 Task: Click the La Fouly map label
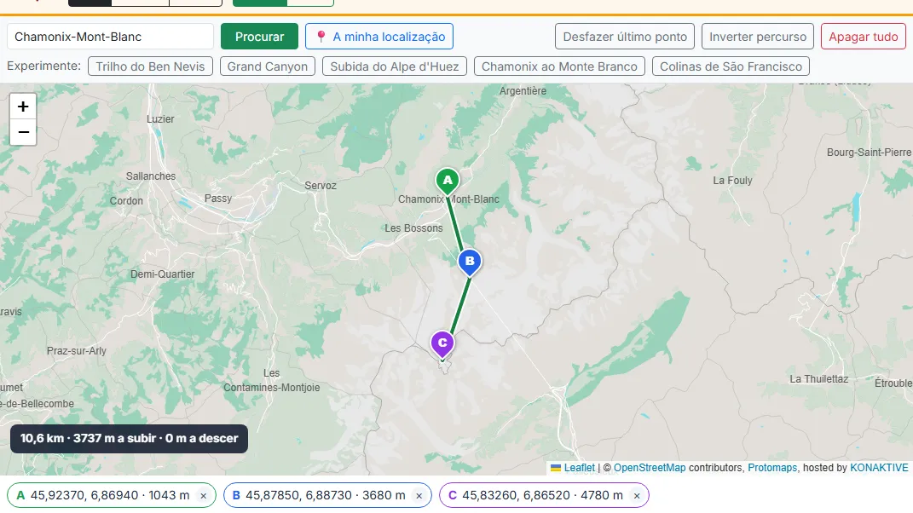click(732, 181)
